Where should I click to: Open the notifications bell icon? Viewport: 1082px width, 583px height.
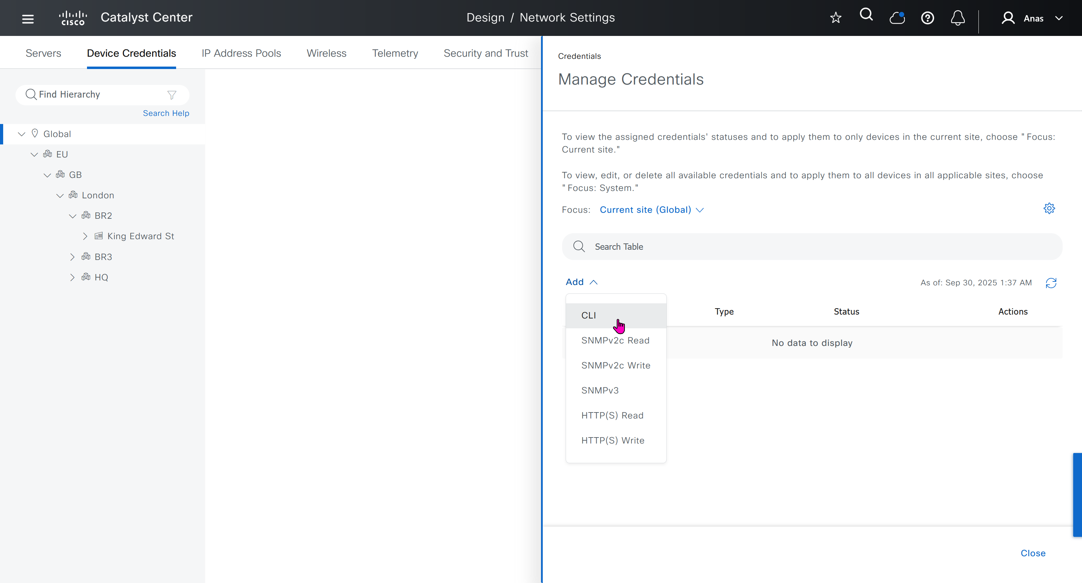click(958, 18)
